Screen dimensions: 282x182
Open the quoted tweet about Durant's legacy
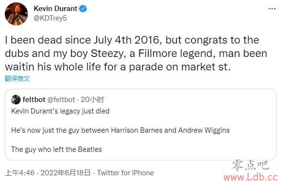pos(141,125)
